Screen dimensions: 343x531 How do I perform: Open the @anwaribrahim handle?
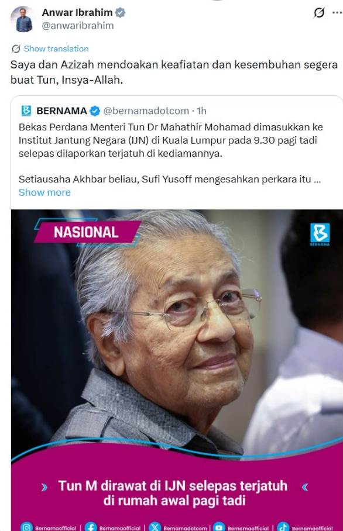point(78,26)
